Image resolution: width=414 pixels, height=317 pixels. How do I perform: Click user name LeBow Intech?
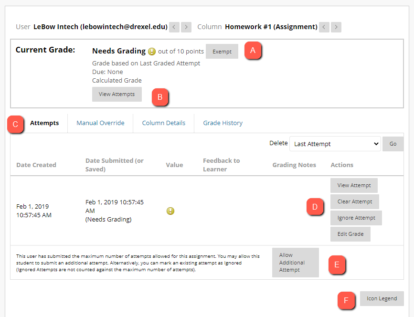[x=100, y=27]
